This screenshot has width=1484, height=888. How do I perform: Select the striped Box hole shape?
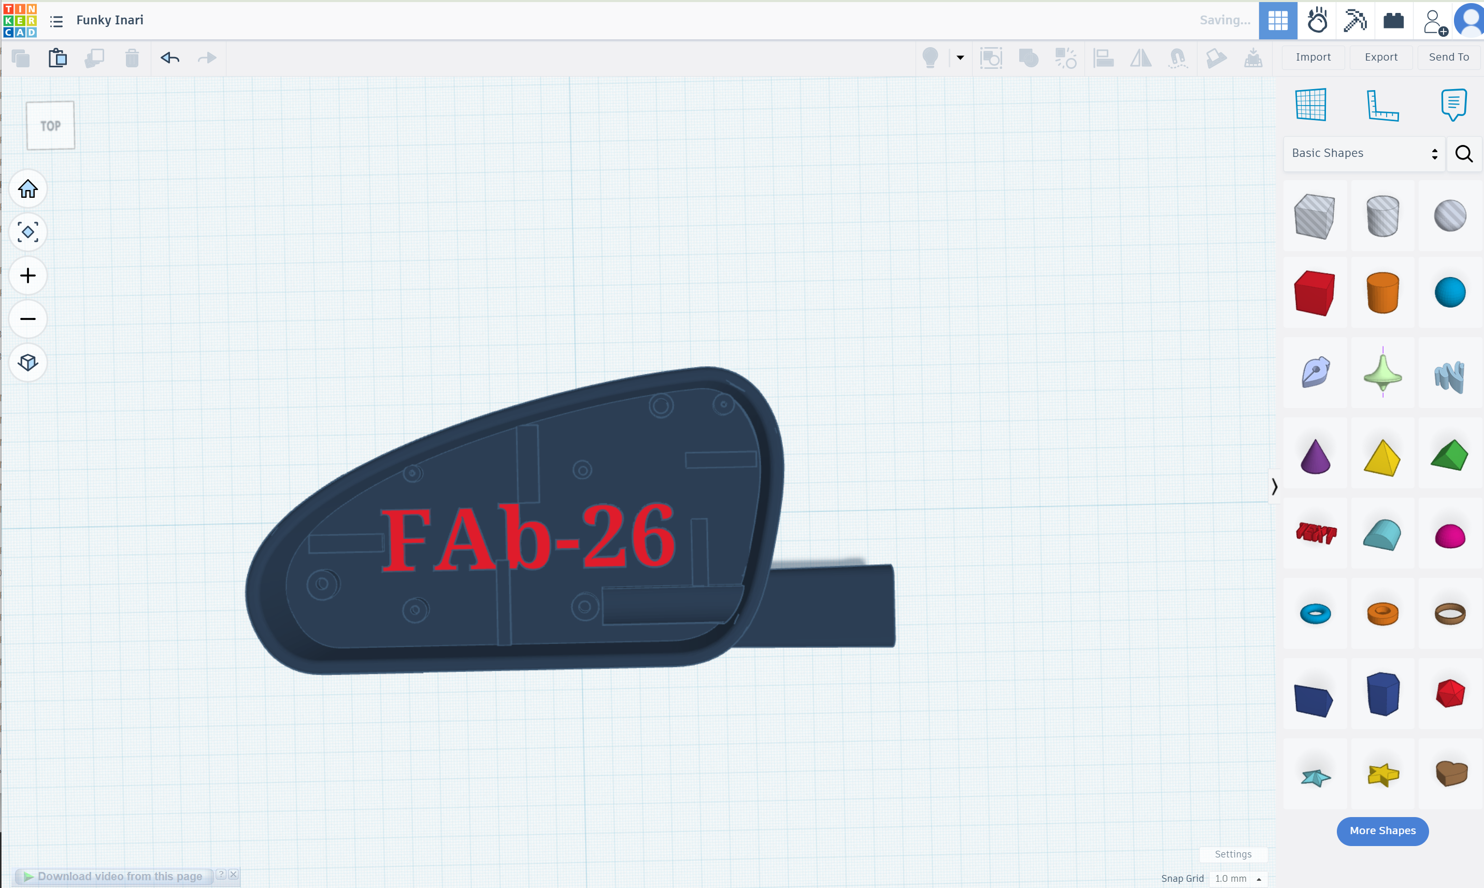(1315, 216)
